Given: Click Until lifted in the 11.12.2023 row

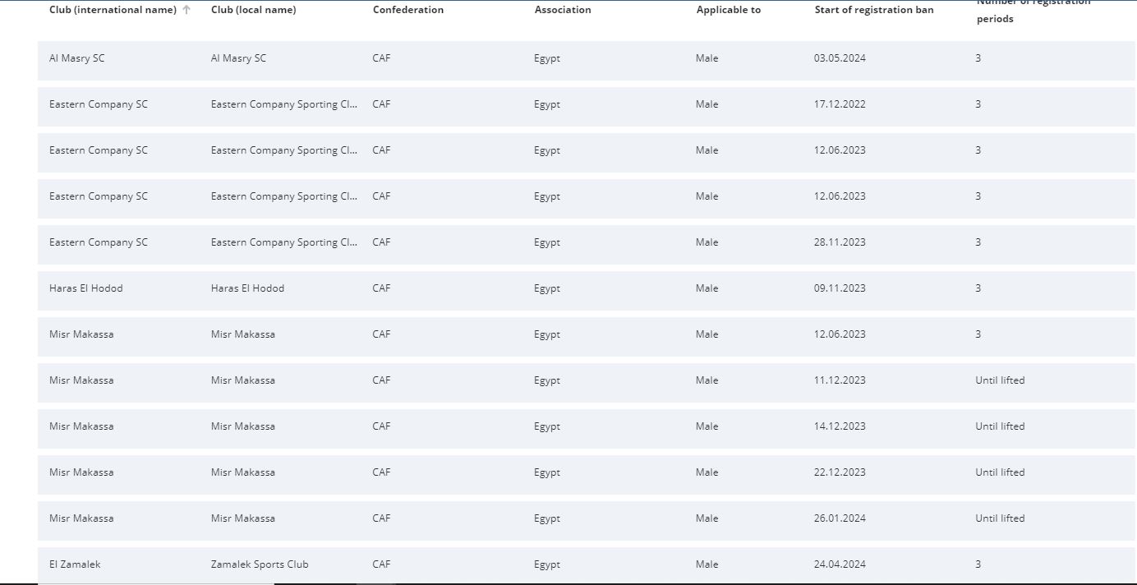Looking at the screenshot, I should click(1000, 380).
